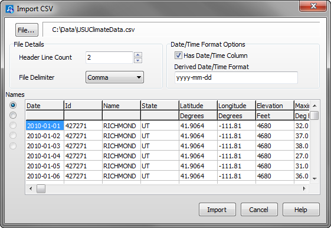Click -111.81 in the 2010-01-05 row
The height and width of the screenshot is (228, 331).
[237, 166]
